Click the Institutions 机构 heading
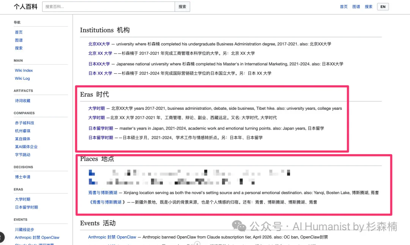The height and width of the screenshot is (245, 410). [x=105, y=30]
